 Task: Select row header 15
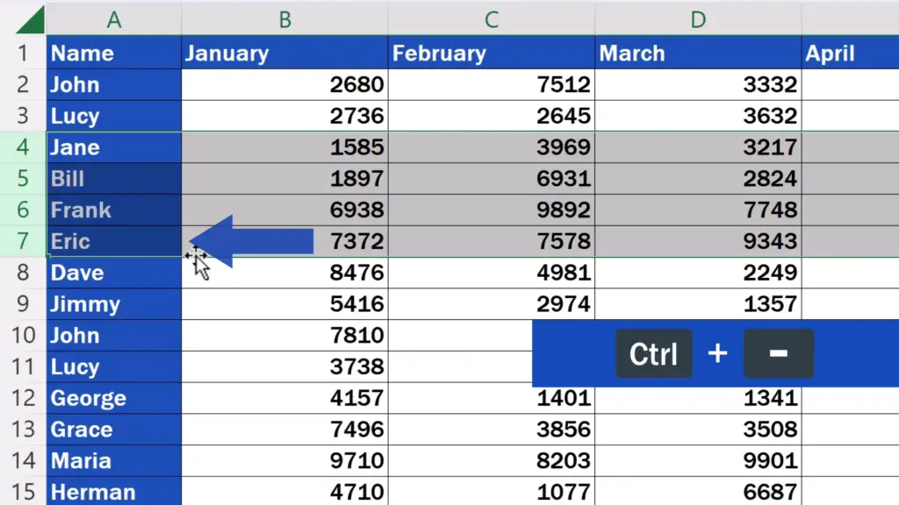point(24,492)
